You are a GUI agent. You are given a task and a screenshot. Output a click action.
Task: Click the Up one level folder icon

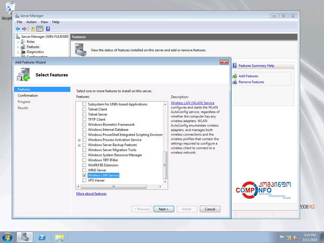[x=32, y=29]
